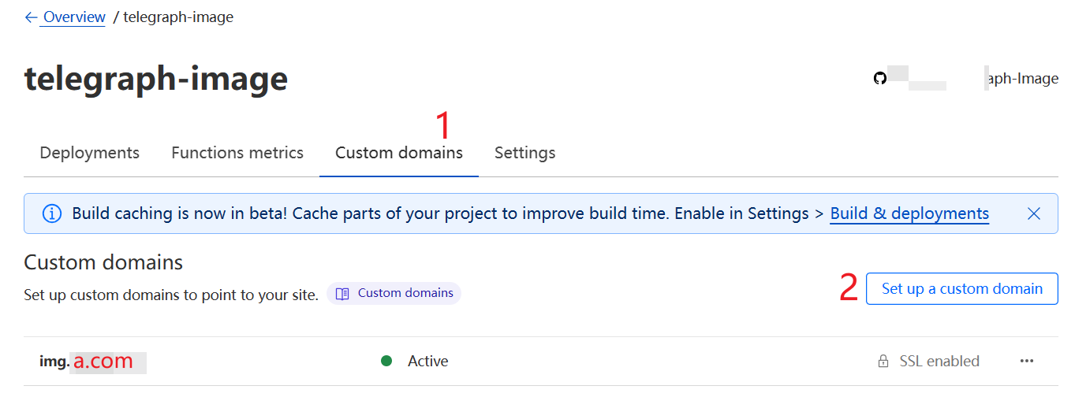Open the Functions metrics tab
Image resolution: width=1075 pixels, height=397 pixels.
pyautogui.click(x=237, y=153)
